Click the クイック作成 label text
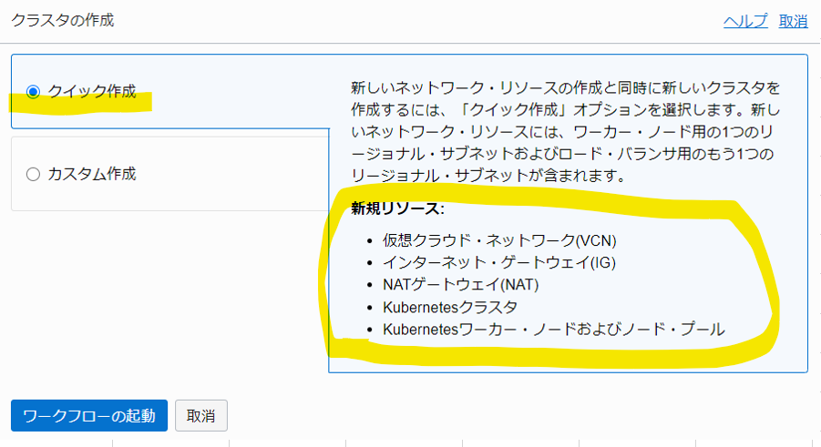Image resolution: width=821 pixels, height=447 pixels. pos(92,92)
